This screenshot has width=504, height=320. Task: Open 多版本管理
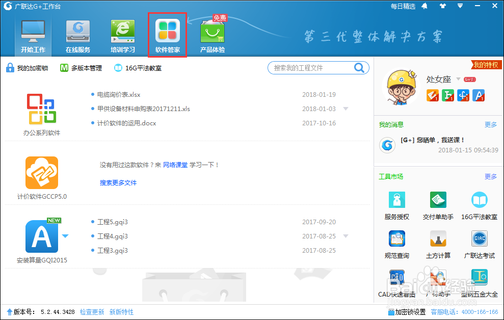(x=81, y=68)
